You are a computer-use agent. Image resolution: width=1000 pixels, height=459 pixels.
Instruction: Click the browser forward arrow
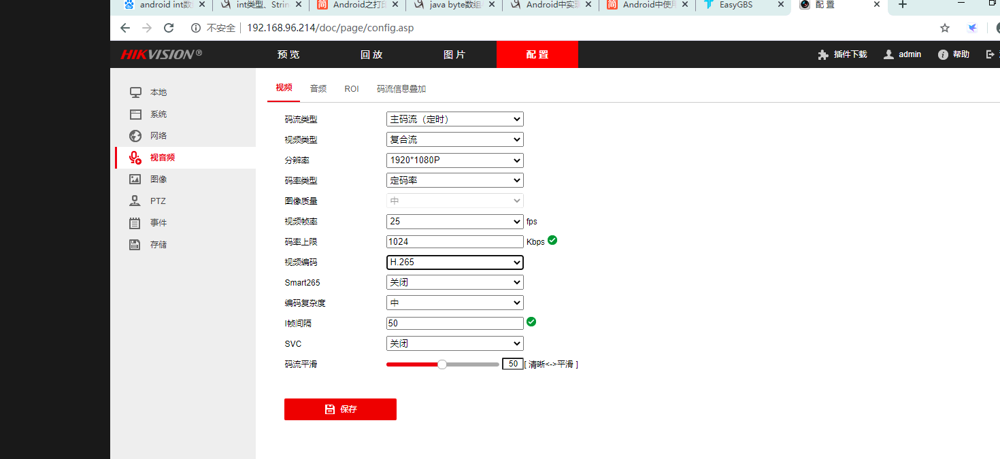pos(147,28)
